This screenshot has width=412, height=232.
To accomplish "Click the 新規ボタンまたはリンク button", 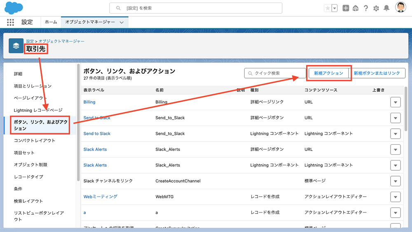I will [x=377, y=73].
